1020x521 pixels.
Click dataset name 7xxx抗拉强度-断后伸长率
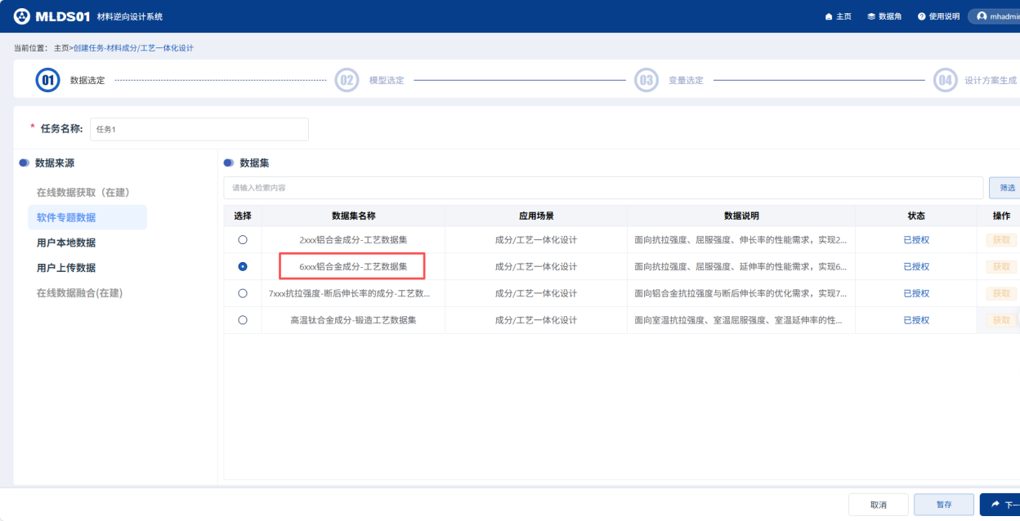pyautogui.click(x=350, y=293)
